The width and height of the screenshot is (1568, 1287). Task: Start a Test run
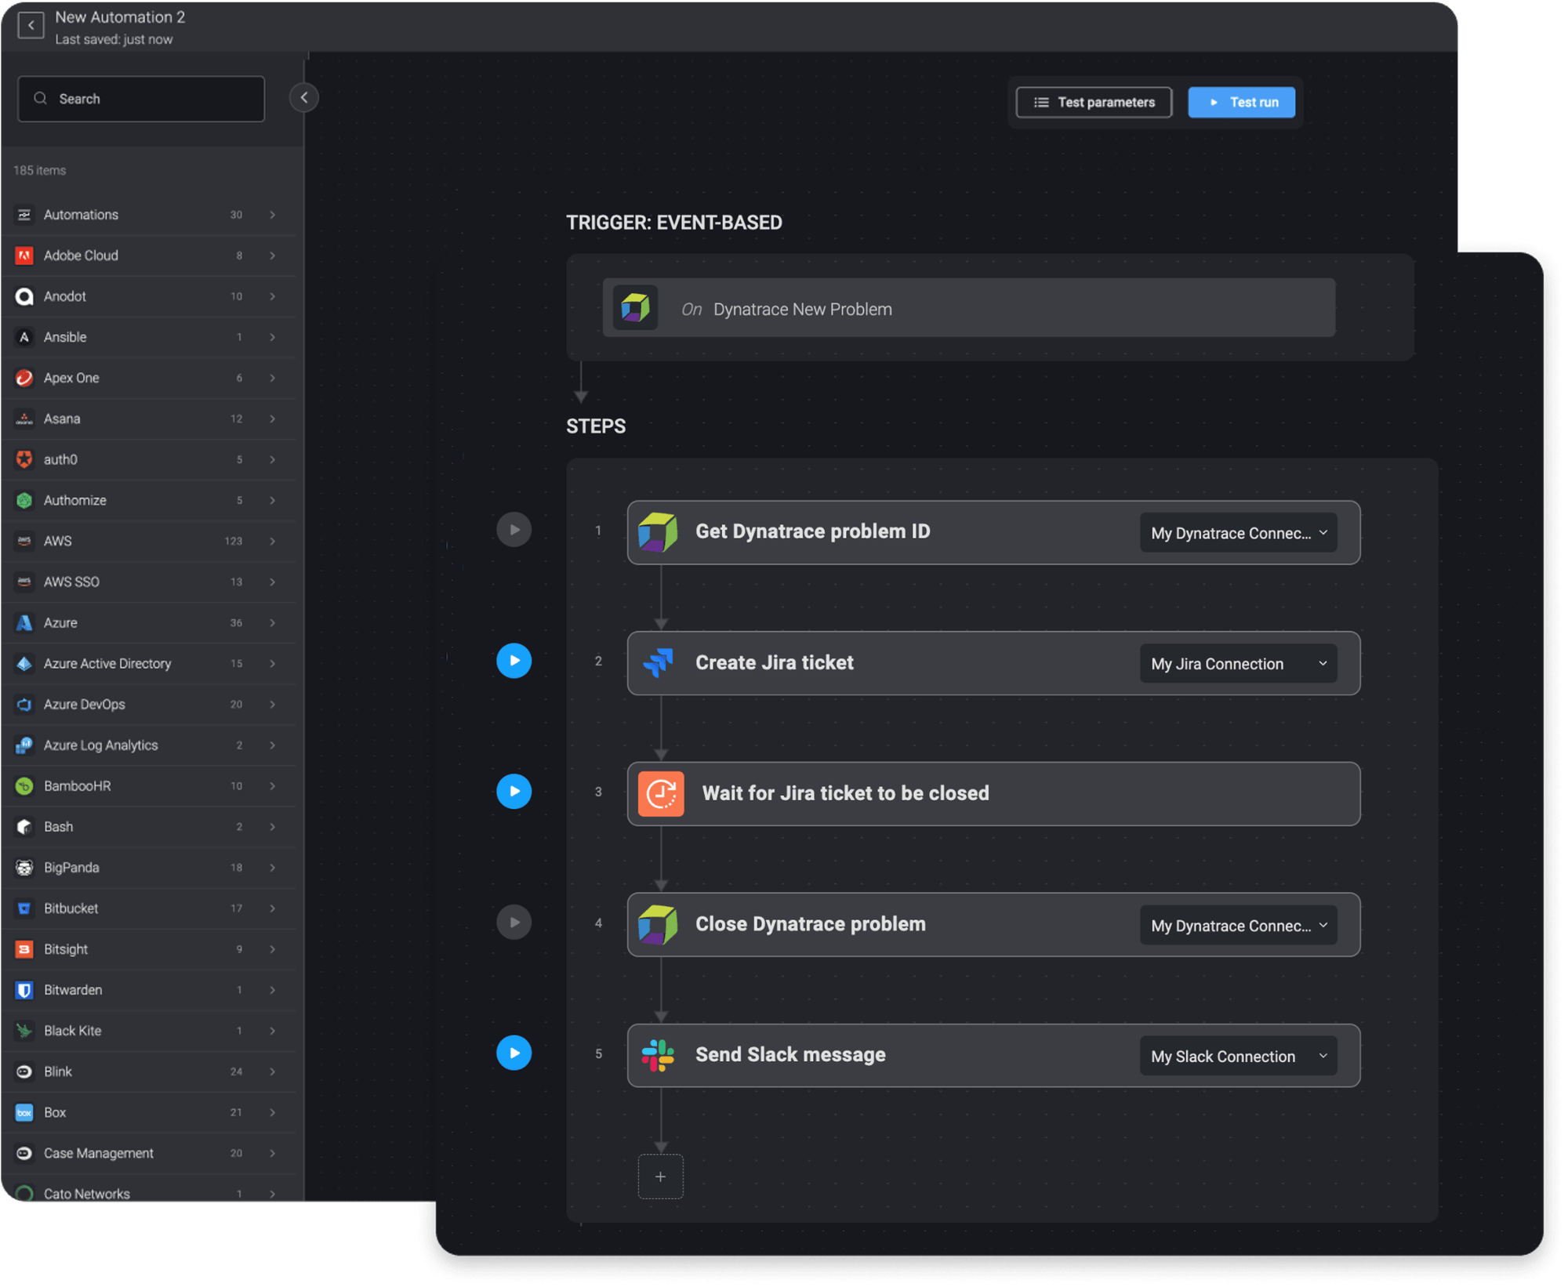point(1242,103)
